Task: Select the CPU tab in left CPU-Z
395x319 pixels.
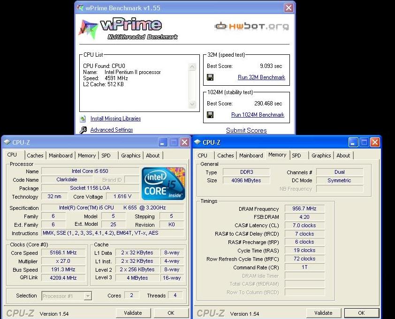Action: click(12, 155)
